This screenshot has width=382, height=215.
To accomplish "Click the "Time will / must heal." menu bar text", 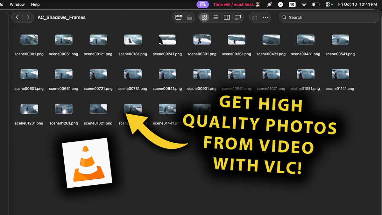I will click(x=234, y=4).
